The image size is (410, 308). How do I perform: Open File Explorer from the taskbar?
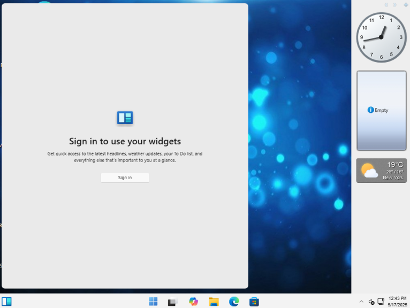pyautogui.click(x=214, y=302)
